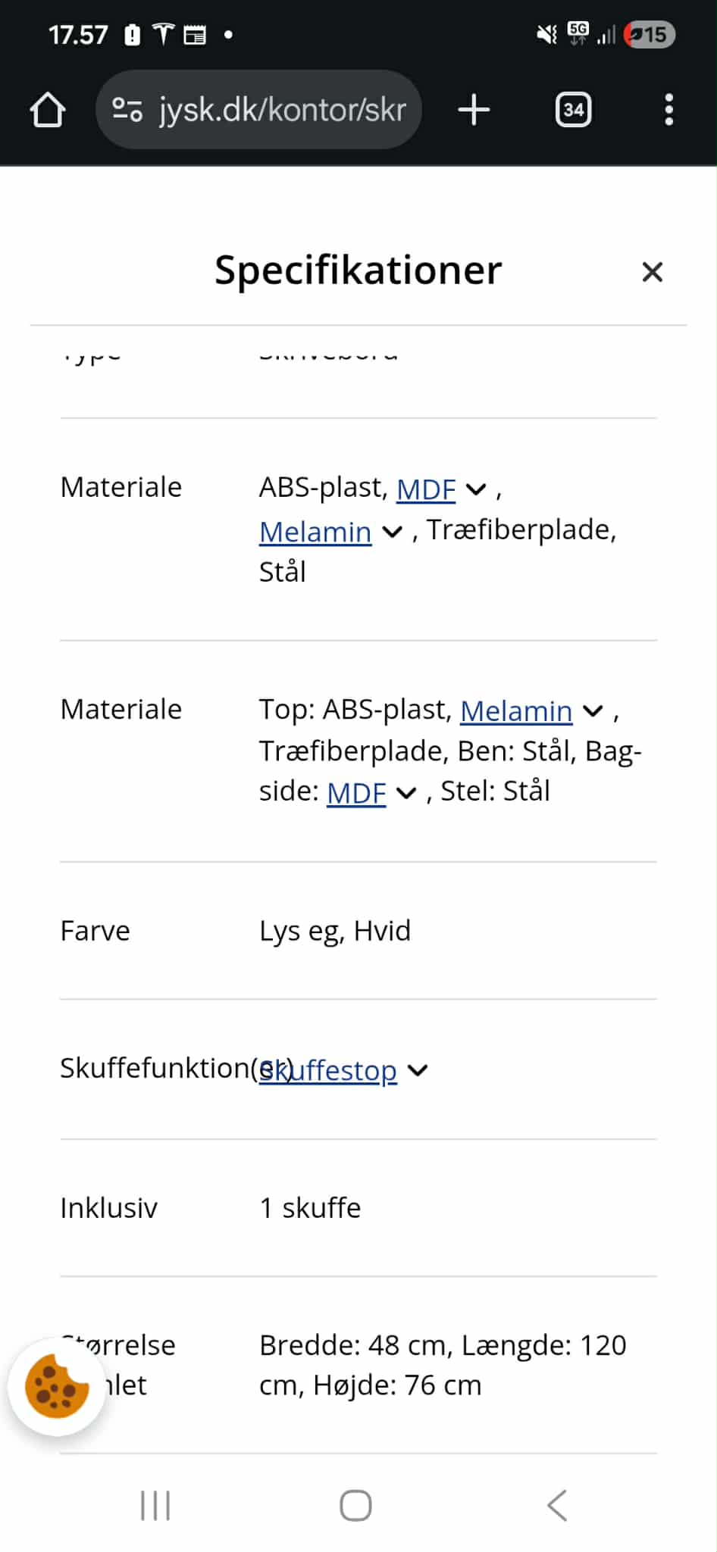Open the Chrome home icon

[x=47, y=109]
